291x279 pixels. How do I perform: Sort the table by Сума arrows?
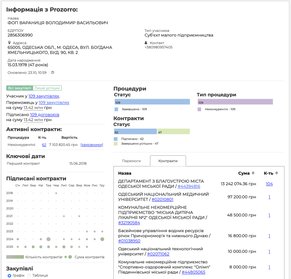[x=253, y=173]
